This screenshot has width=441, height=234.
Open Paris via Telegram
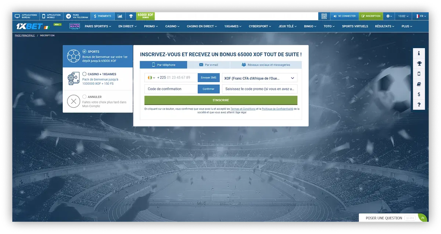coord(76,16)
